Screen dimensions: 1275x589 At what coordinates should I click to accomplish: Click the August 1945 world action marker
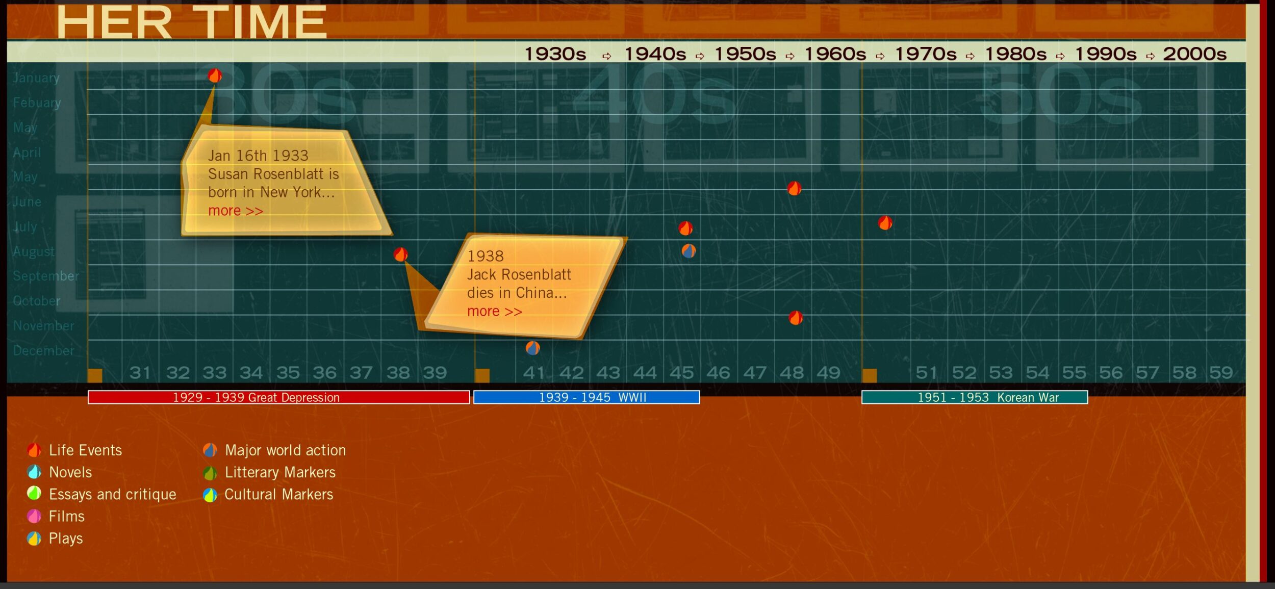(688, 251)
